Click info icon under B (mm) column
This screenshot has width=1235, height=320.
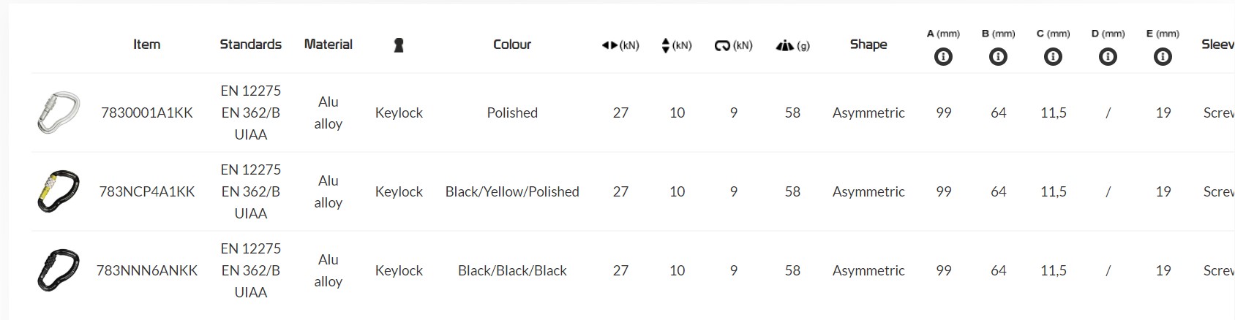point(998,57)
